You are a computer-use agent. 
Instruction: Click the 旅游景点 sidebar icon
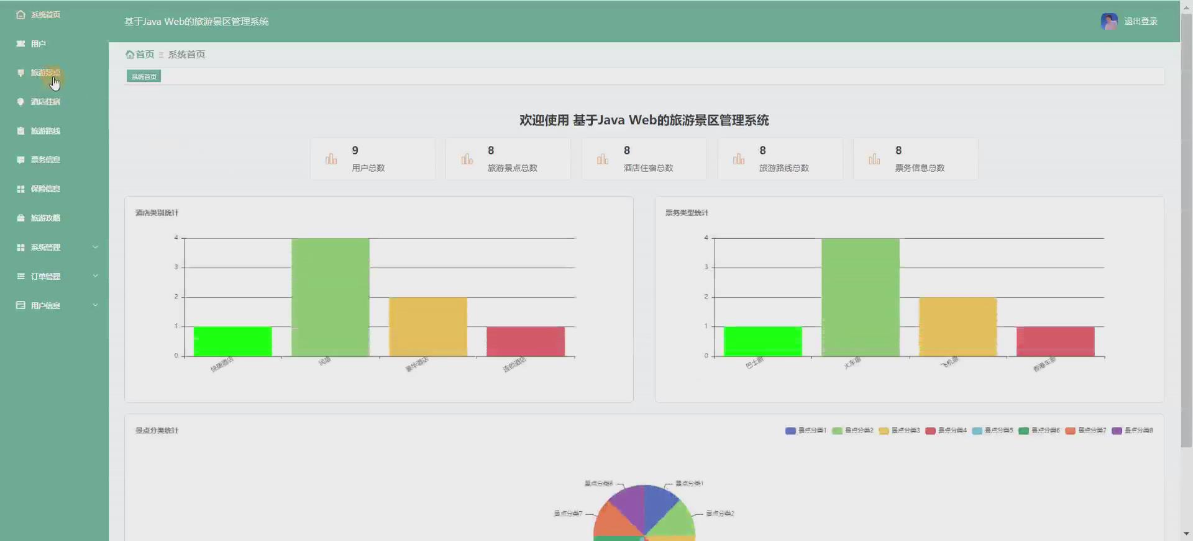pyautogui.click(x=21, y=73)
